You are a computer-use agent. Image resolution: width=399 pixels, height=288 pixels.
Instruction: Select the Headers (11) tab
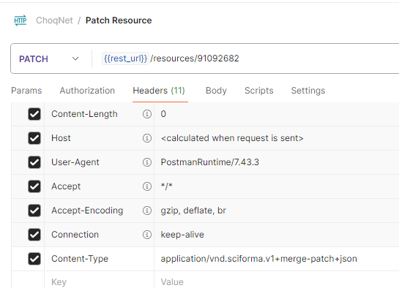(159, 91)
